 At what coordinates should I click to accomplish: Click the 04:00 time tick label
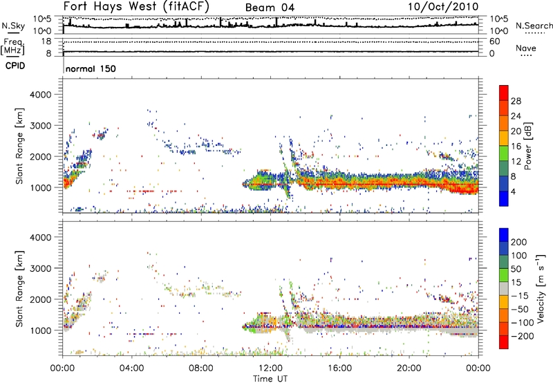pyautogui.click(x=131, y=368)
